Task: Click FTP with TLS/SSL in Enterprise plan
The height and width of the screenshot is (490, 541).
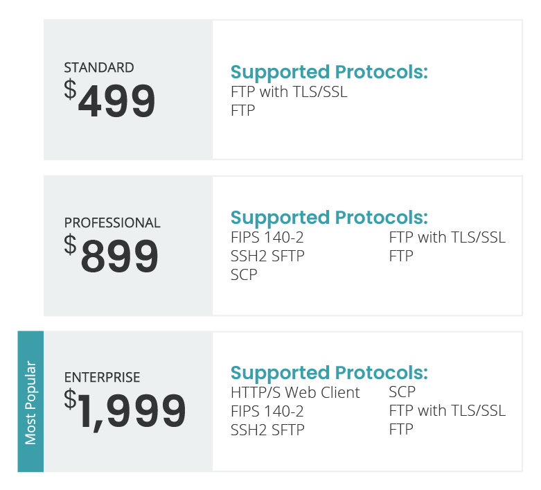Action: pyautogui.click(x=447, y=410)
